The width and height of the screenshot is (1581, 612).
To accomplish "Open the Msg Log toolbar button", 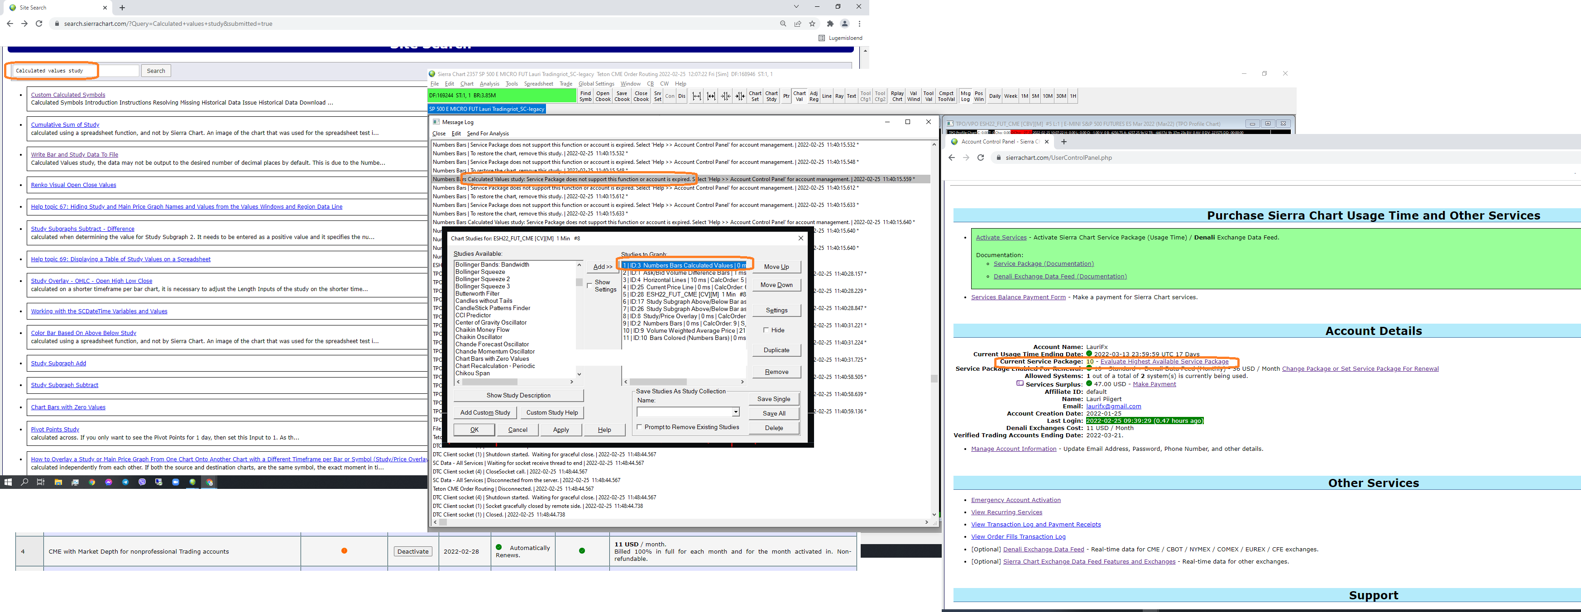I will (x=965, y=96).
